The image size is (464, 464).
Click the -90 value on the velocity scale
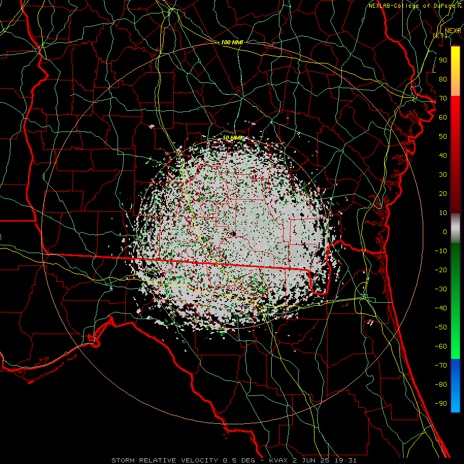(441, 404)
